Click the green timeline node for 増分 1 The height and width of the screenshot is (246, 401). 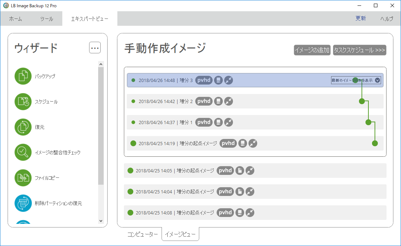point(368,122)
